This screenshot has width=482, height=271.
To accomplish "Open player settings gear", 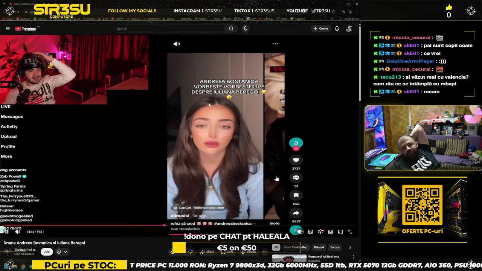I will [x=320, y=232].
